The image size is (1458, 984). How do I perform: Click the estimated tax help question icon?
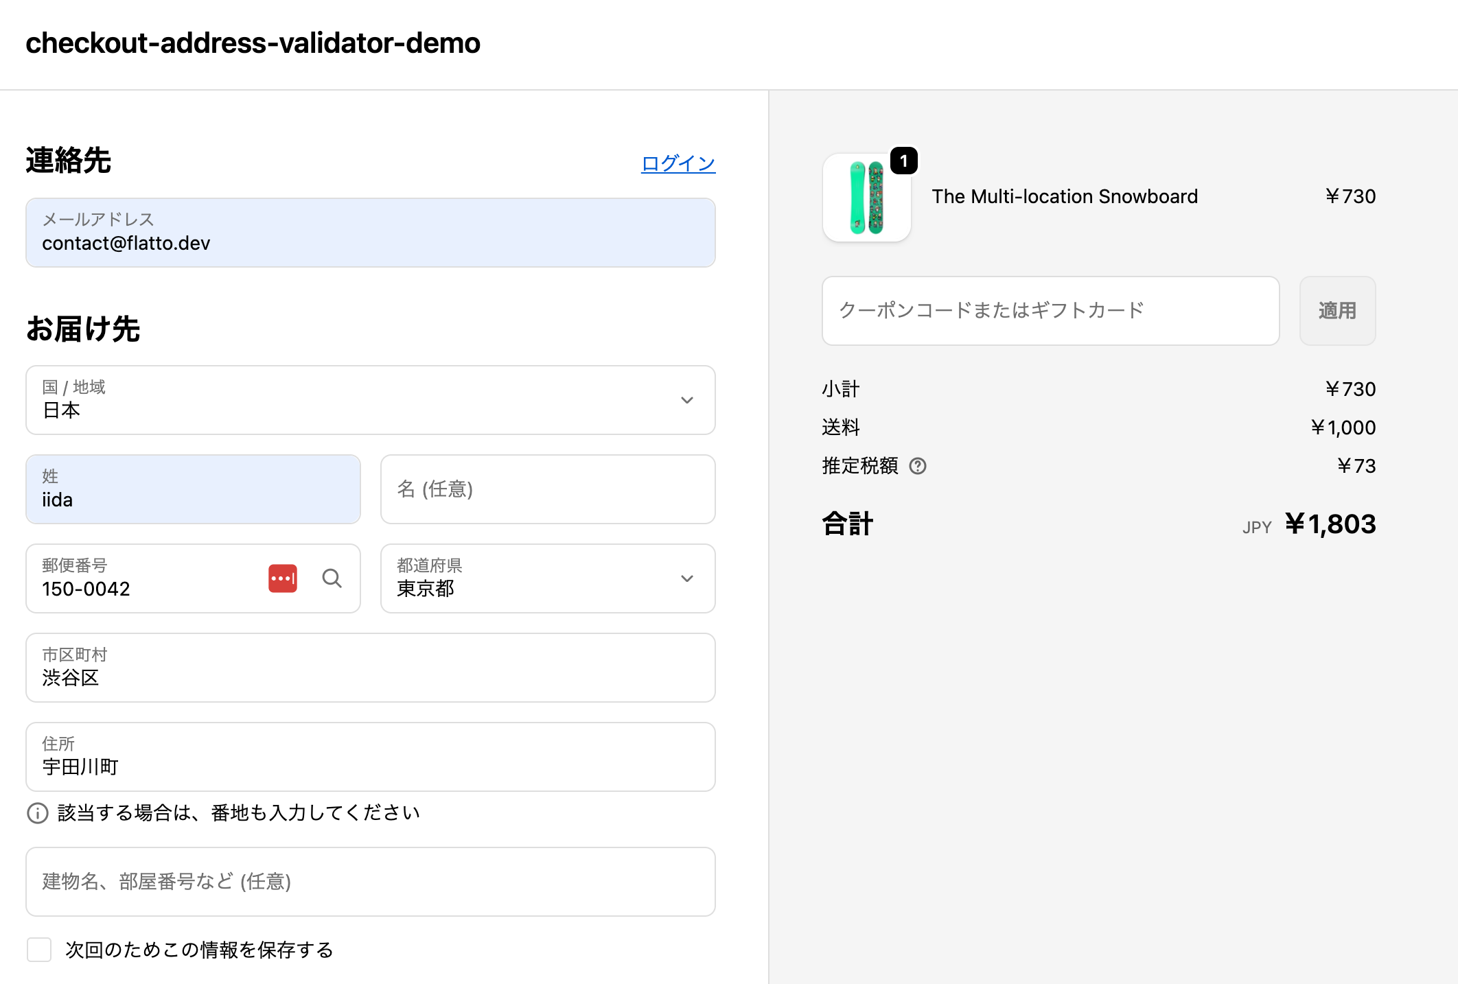918,466
